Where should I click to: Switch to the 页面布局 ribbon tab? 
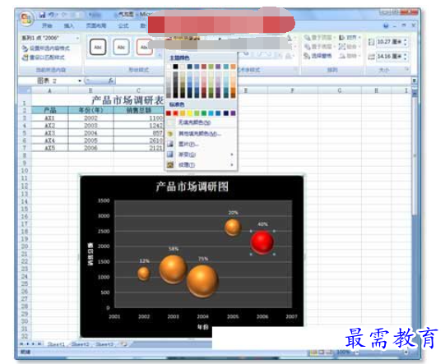pyautogui.click(x=96, y=25)
